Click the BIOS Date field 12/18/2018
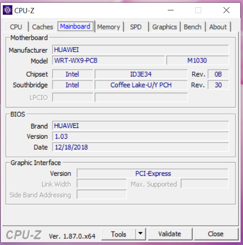The width and height of the screenshot is (243, 245). point(141,147)
